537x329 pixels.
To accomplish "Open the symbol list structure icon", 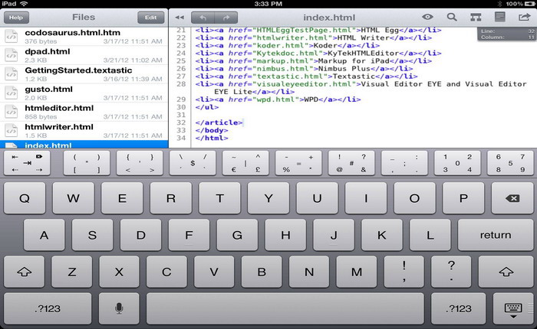I will tap(476, 16).
